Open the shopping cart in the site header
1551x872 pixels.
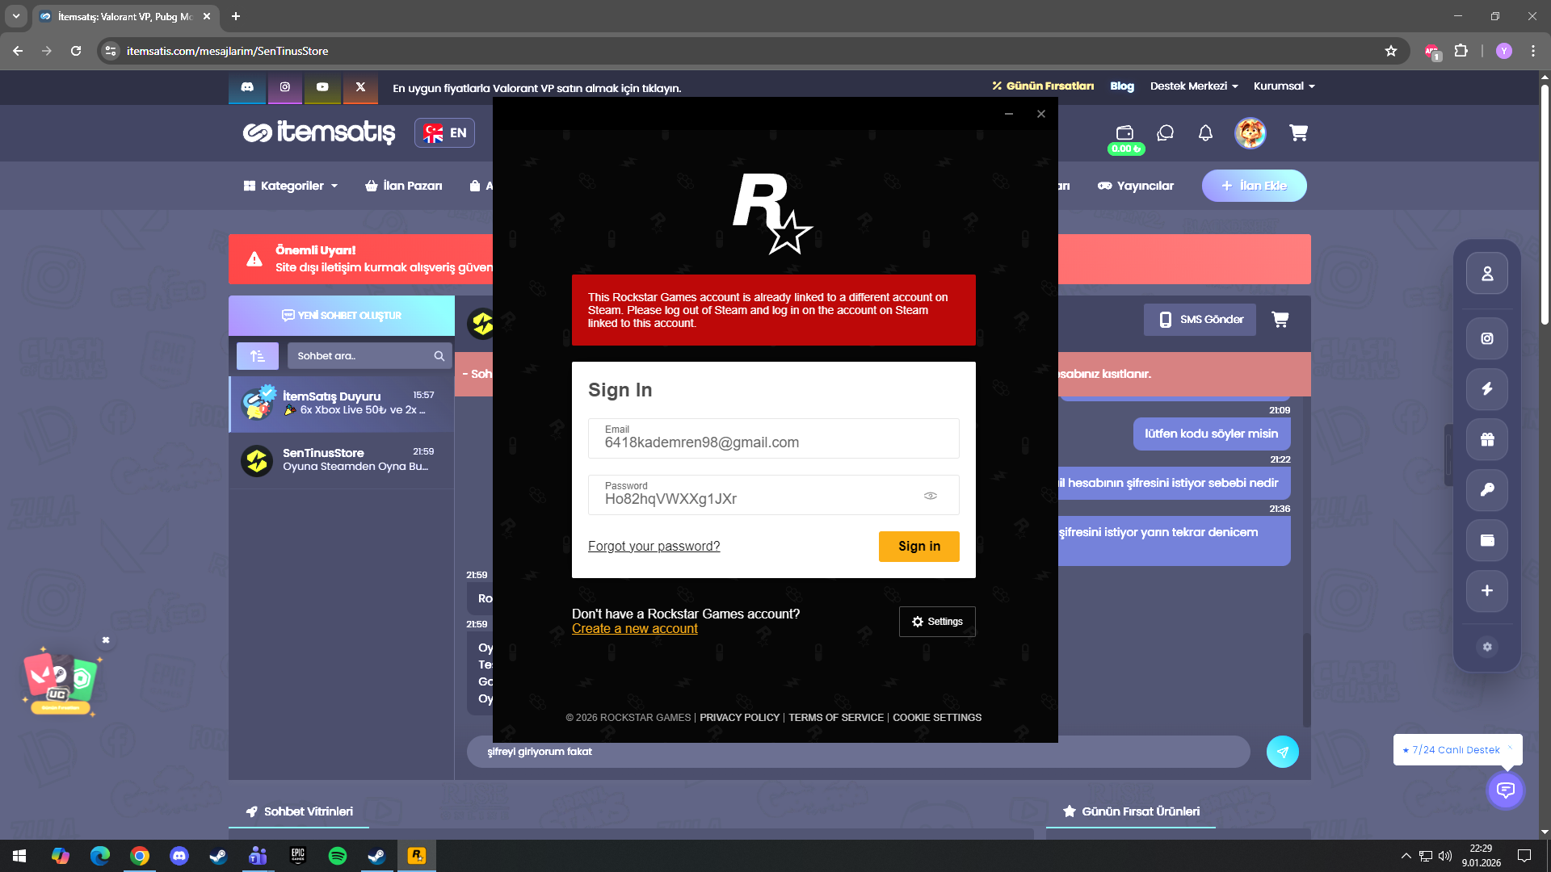click(1298, 133)
